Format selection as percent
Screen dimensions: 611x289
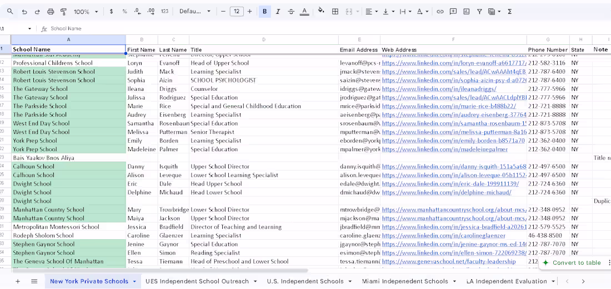point(124,12)
